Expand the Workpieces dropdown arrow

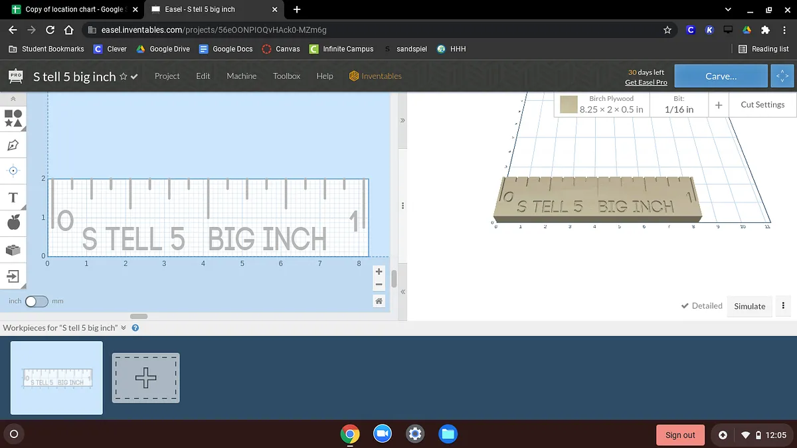(124, 328)
